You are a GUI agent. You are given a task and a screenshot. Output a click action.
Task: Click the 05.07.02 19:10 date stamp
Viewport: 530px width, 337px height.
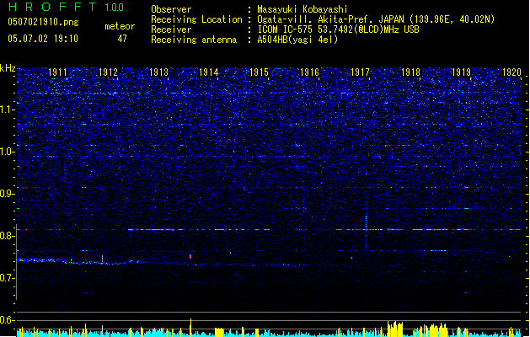[42, 39]
